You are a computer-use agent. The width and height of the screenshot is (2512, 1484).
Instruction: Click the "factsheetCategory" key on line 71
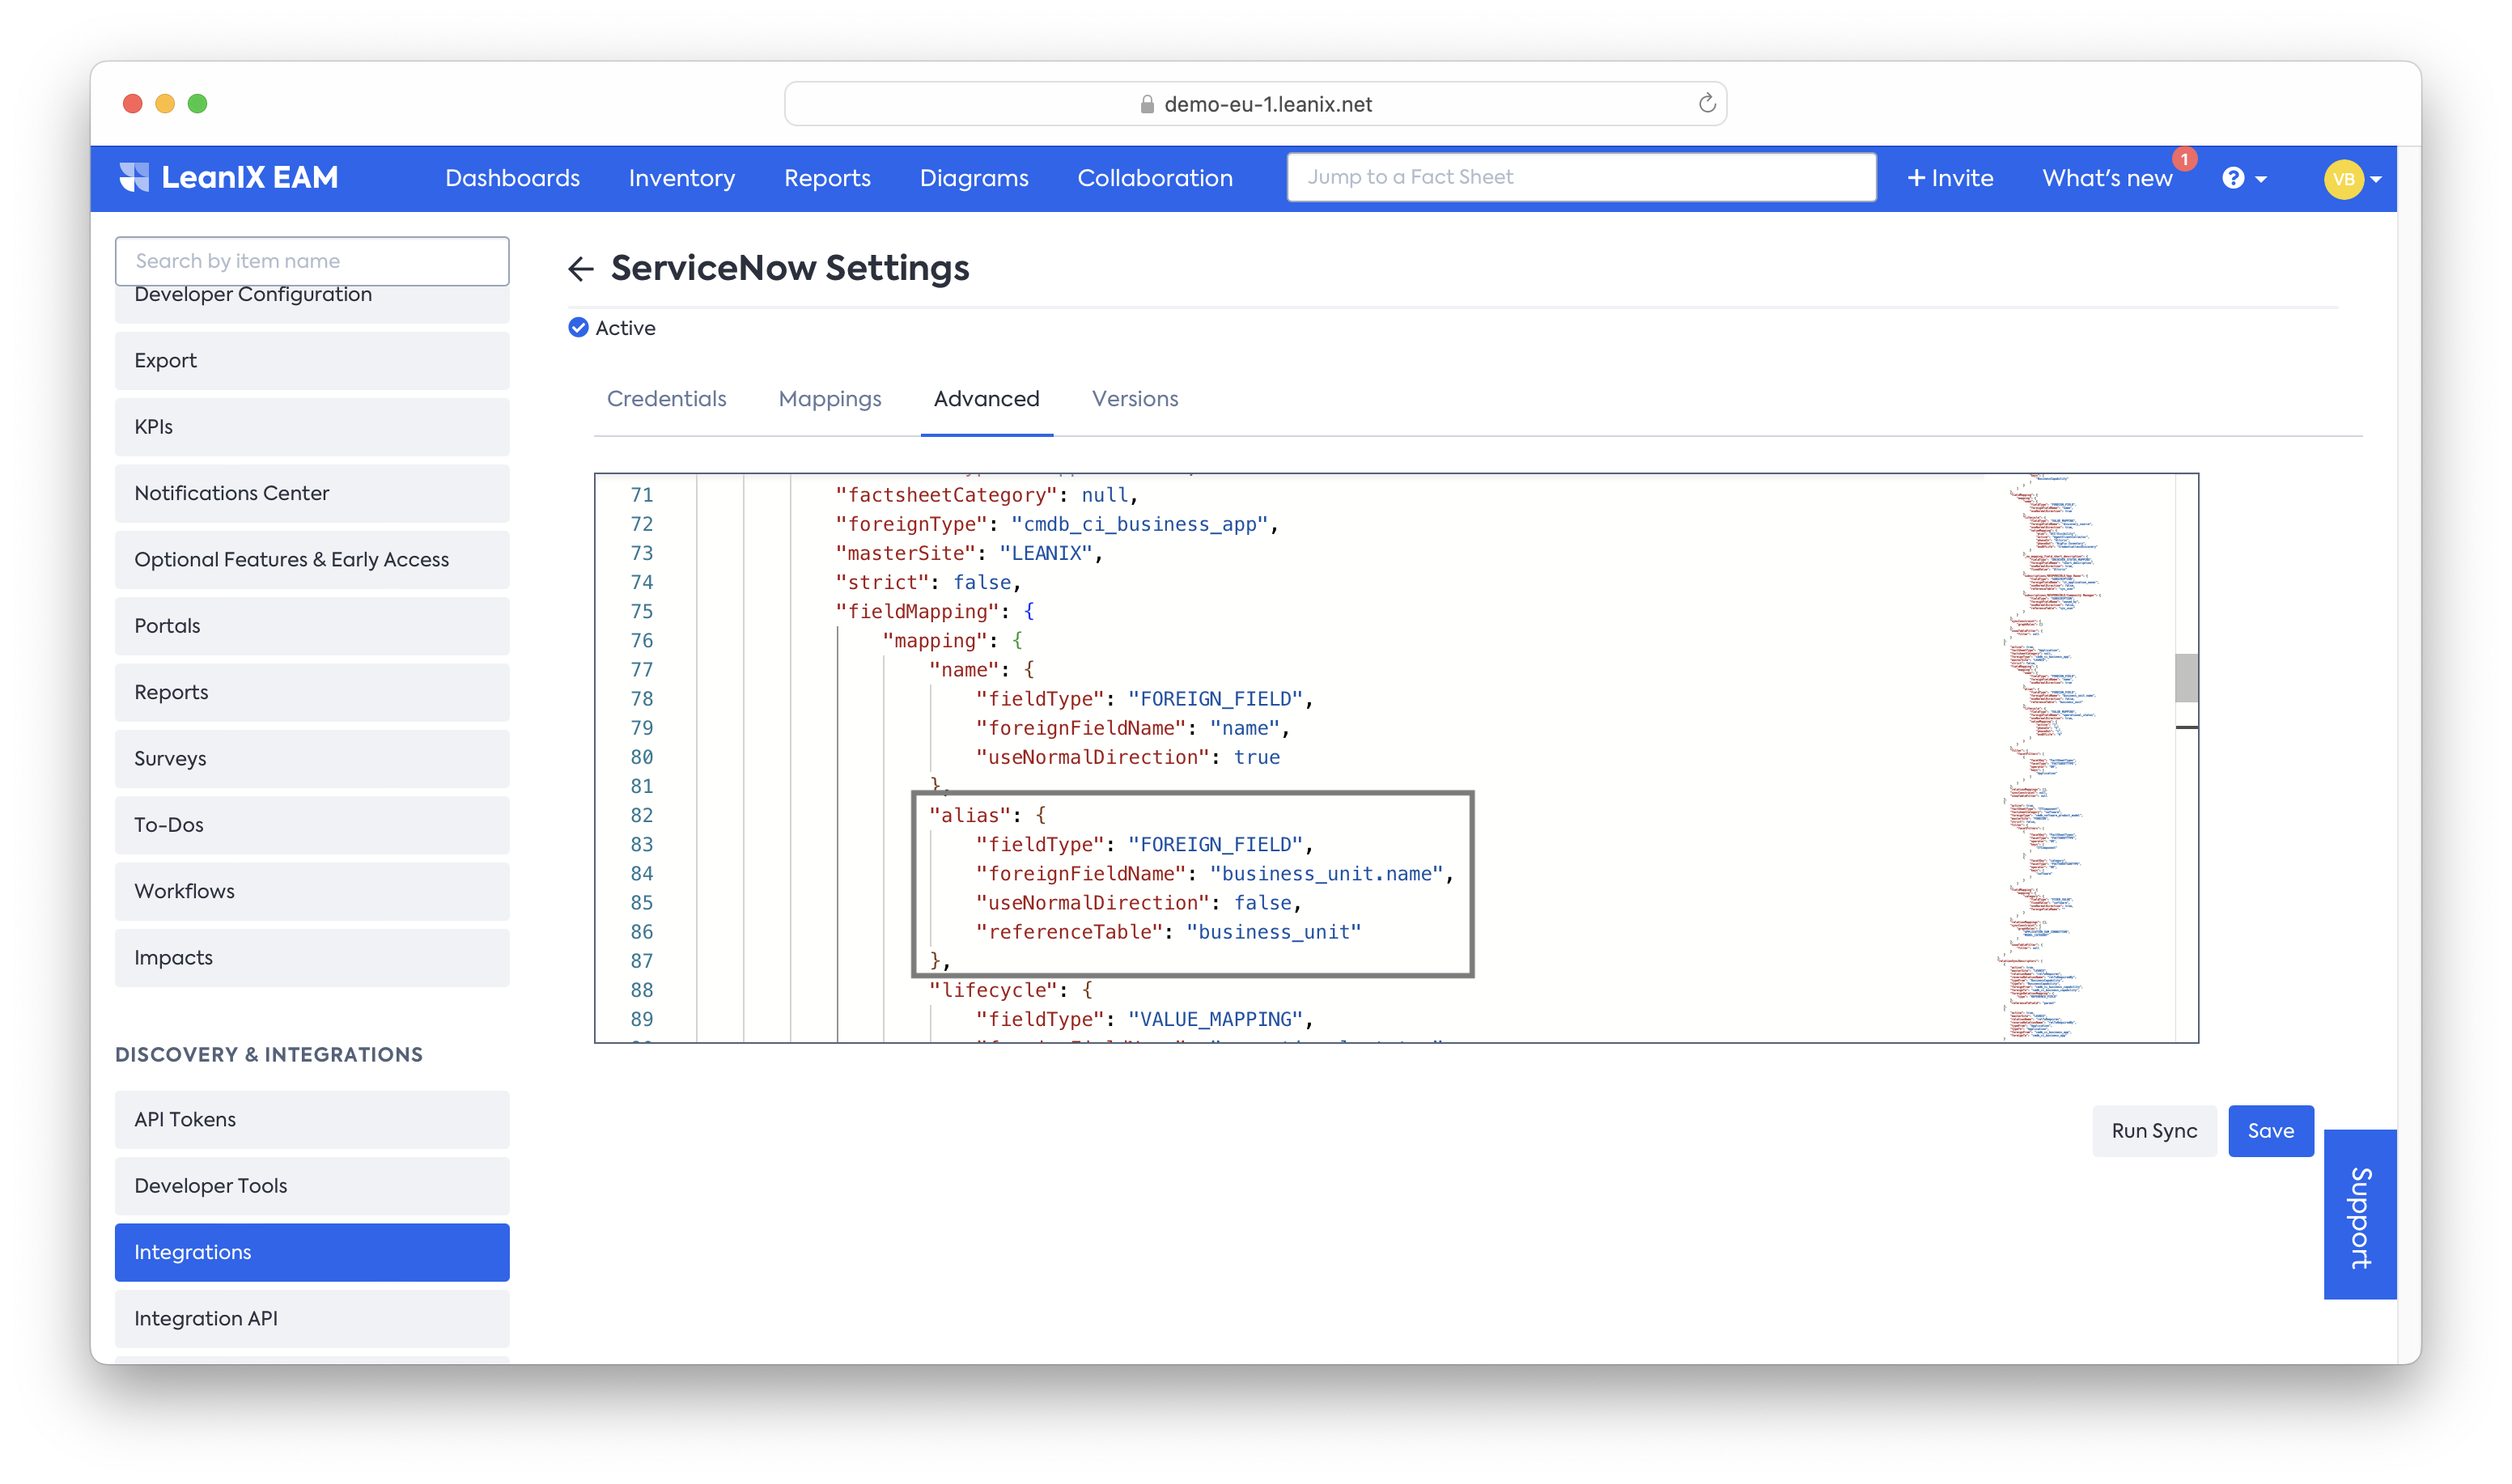click(x=946, y=495)
